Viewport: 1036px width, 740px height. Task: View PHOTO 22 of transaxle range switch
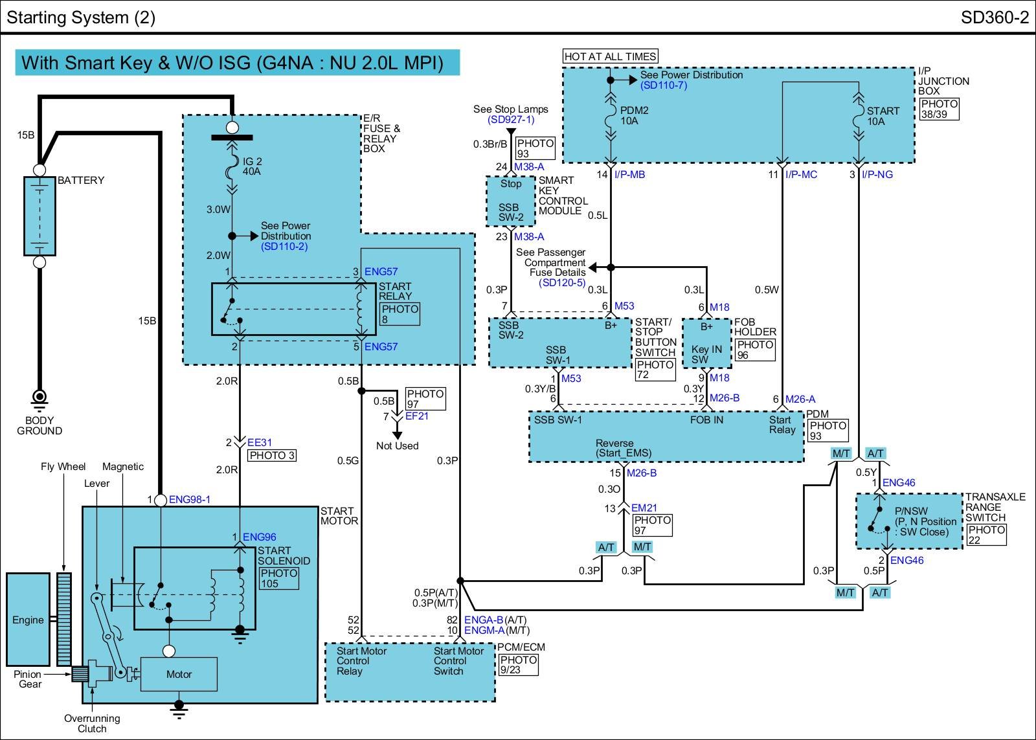[x=986, y=535]
